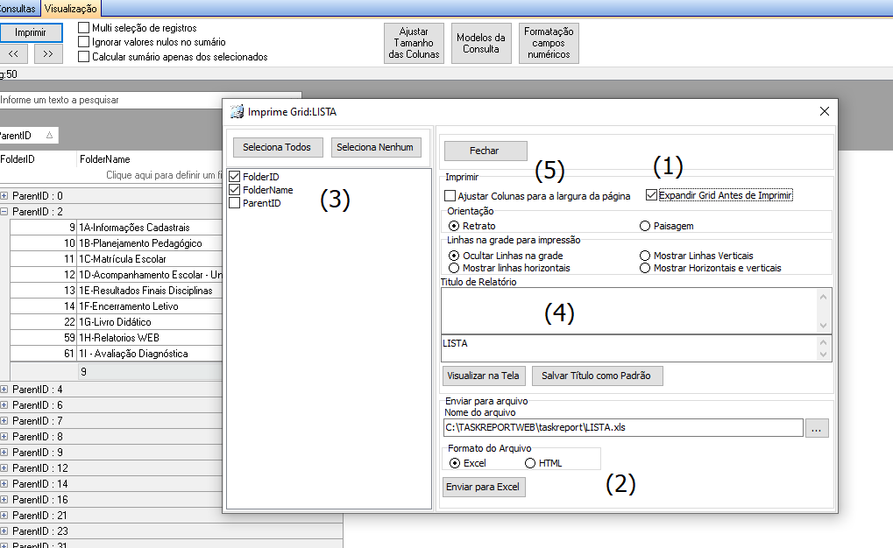Expand the ParentID : 16 group
This screenshot has height=548, width=893.
[4, 500]
